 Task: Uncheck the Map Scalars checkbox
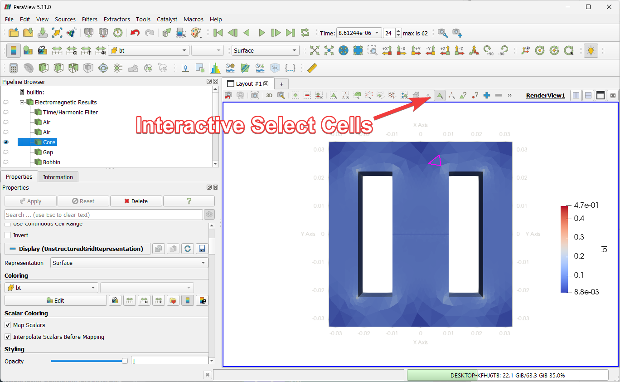click(8, 325)
